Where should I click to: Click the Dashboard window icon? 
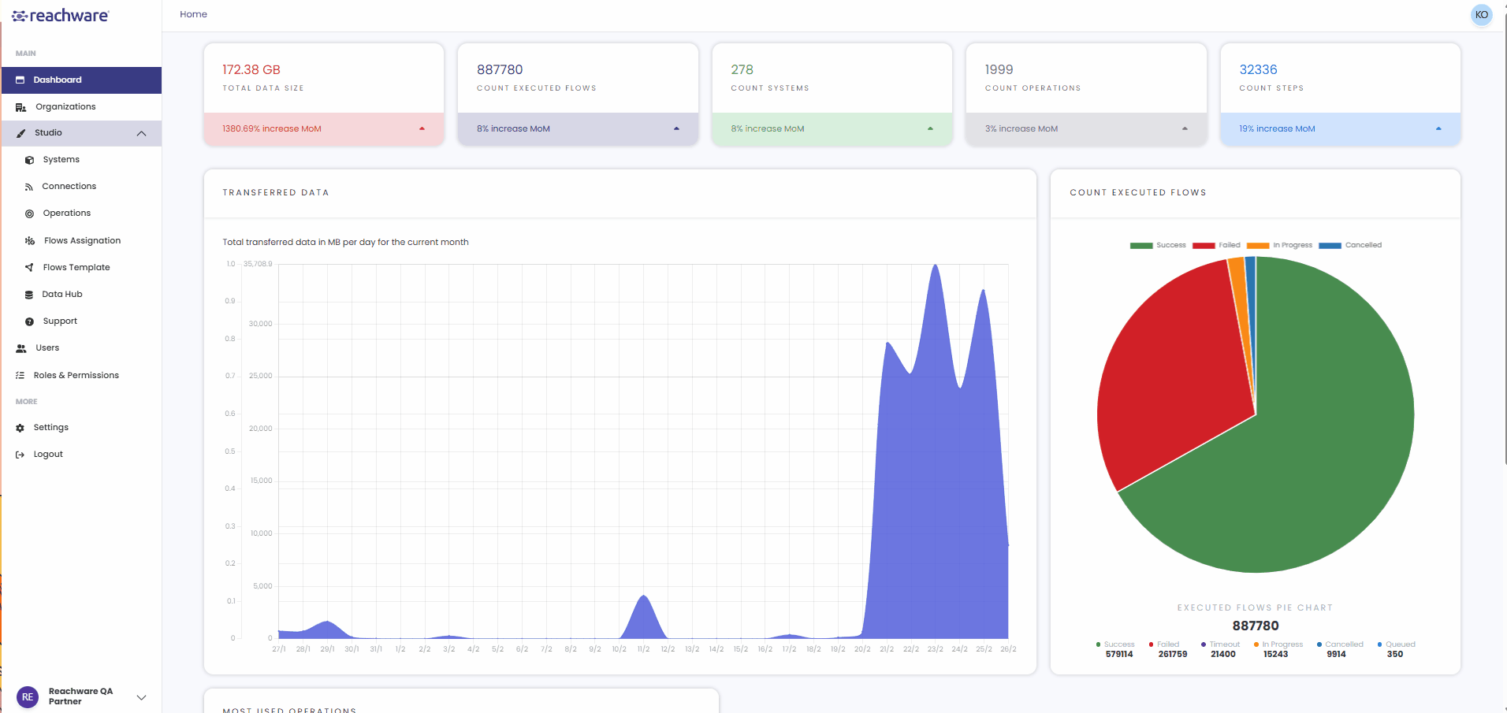20,80
